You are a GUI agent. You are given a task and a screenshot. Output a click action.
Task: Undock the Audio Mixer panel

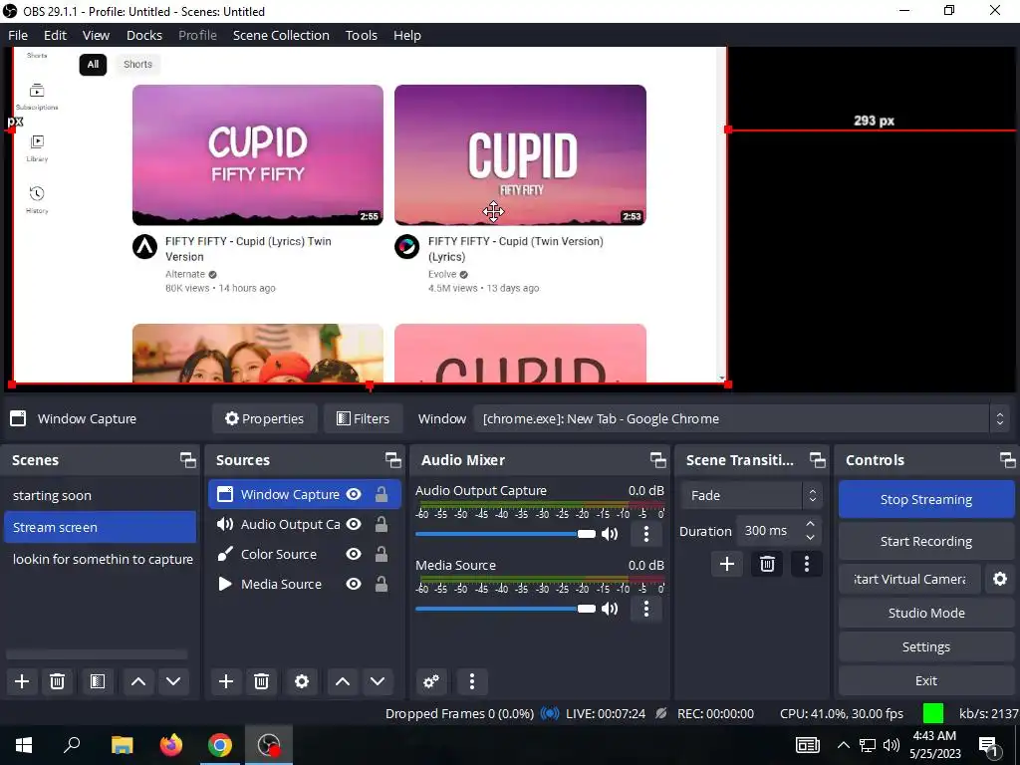point(657,460)
